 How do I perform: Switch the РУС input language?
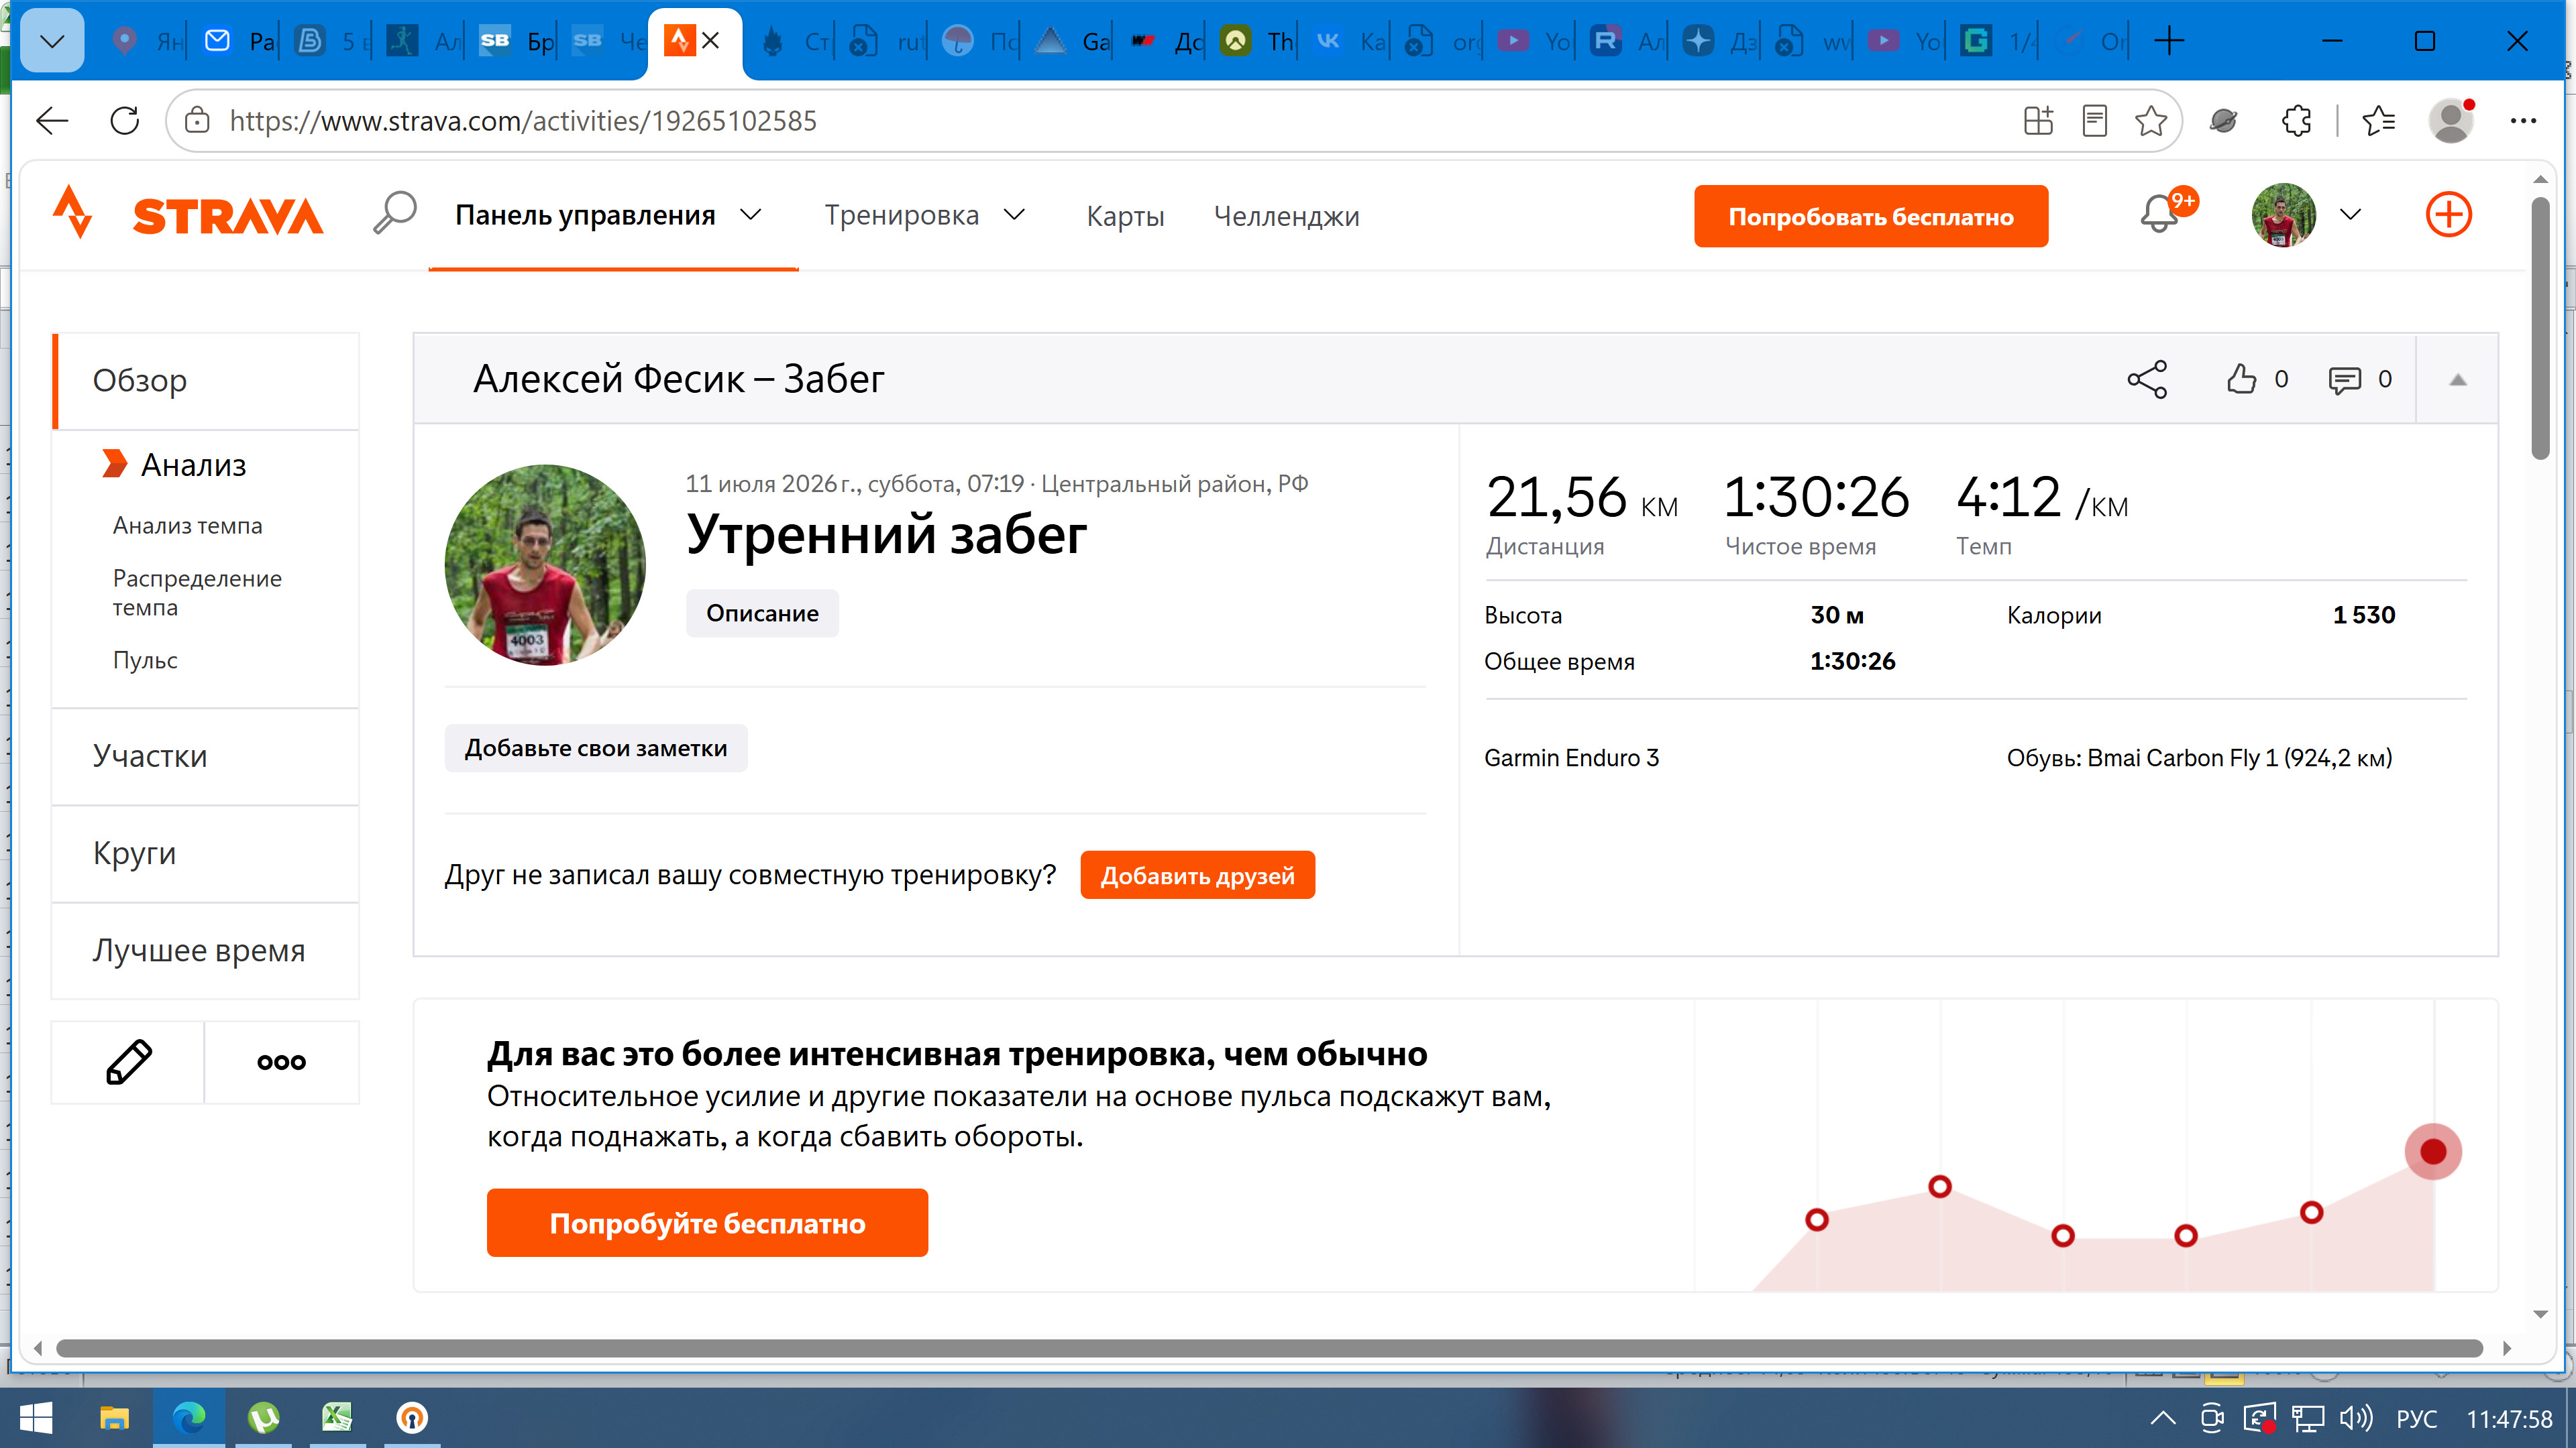pos(2416,1419)
